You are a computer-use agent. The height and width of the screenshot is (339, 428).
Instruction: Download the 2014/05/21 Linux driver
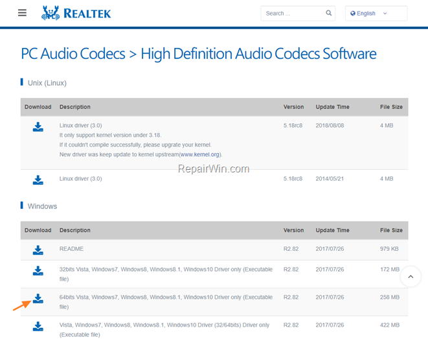(38, 180)
